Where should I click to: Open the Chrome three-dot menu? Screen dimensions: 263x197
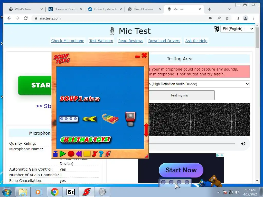coord(254,18)
